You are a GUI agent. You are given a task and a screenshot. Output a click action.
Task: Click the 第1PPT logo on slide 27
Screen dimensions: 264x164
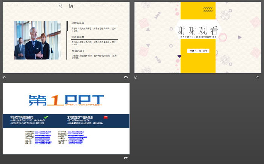[x=66, y=100]
